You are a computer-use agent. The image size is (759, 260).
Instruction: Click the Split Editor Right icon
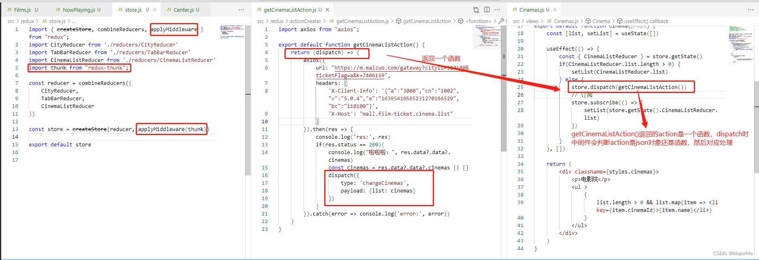tap(487, 10)
